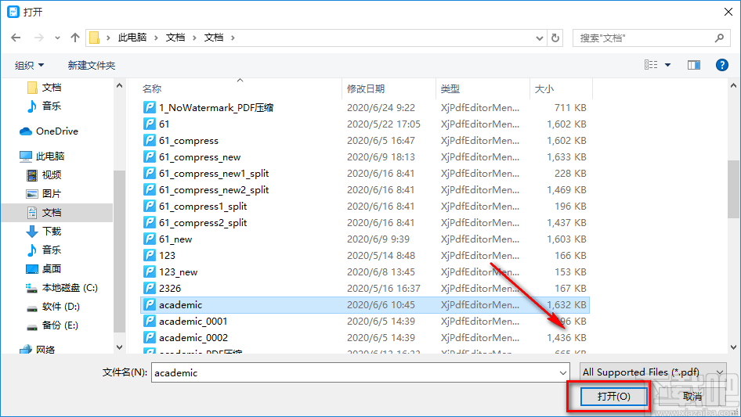Image resolution: width=741 pixels, height=417 pixels.
Task: Click the PDF icon of file 61
Action: point(150,124)
